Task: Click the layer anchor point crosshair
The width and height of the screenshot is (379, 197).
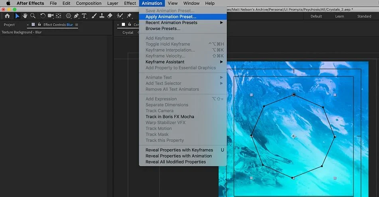Action: 294,137
